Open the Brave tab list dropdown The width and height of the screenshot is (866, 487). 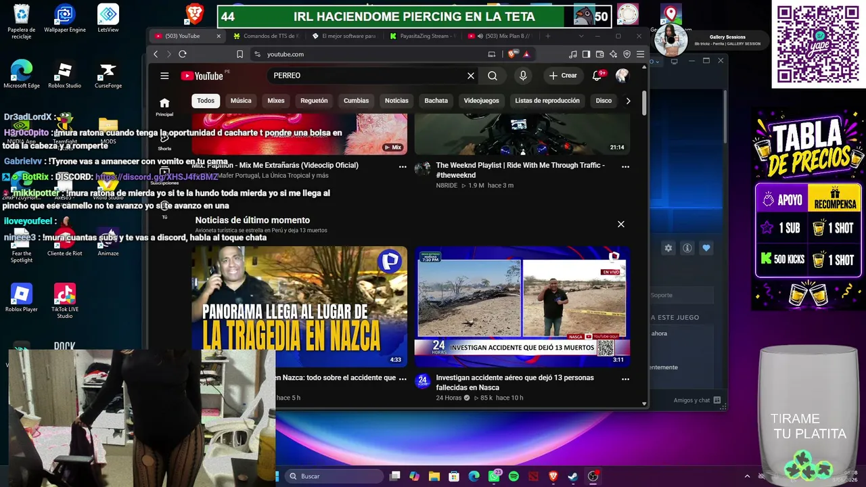click(581, 36)
